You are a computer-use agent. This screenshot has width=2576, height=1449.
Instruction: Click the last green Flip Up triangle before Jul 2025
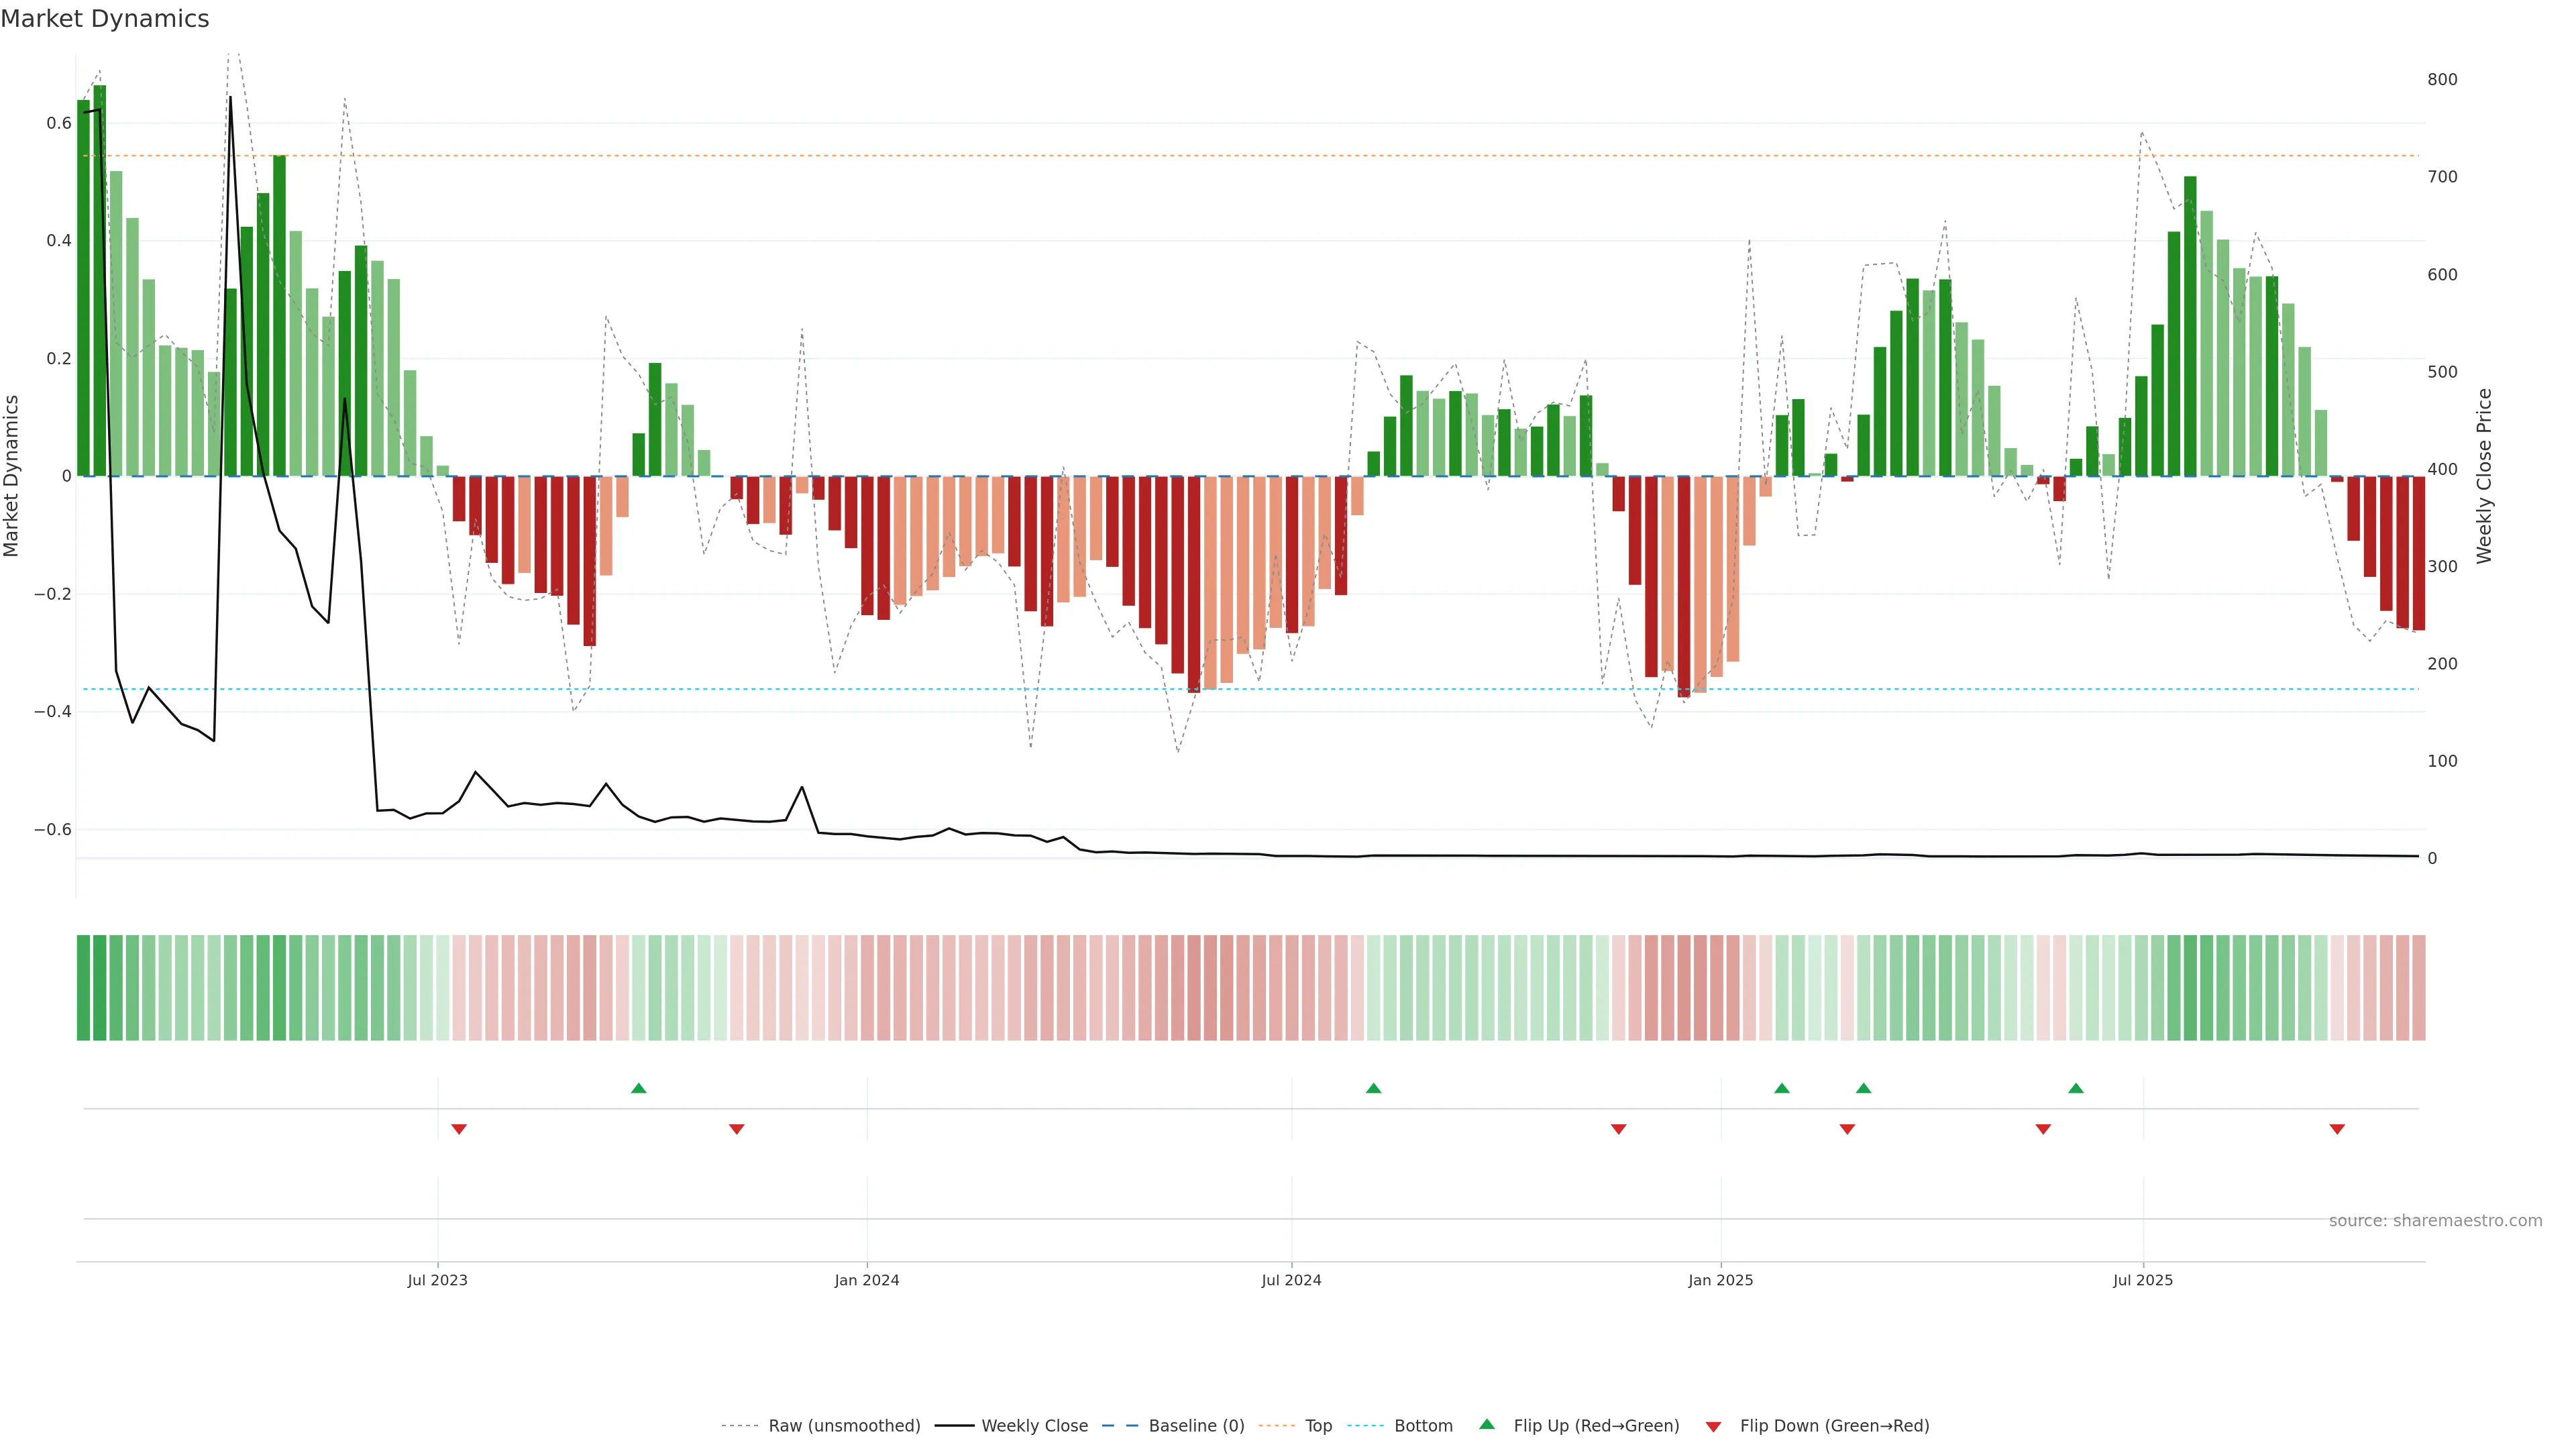coord(2076,1088)
